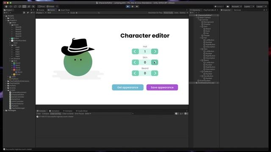Open the Layout dropdown

coord(261,7)
